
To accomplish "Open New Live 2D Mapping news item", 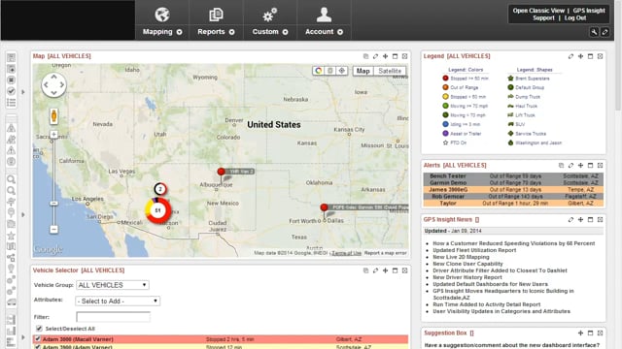I will coord(461,257).
